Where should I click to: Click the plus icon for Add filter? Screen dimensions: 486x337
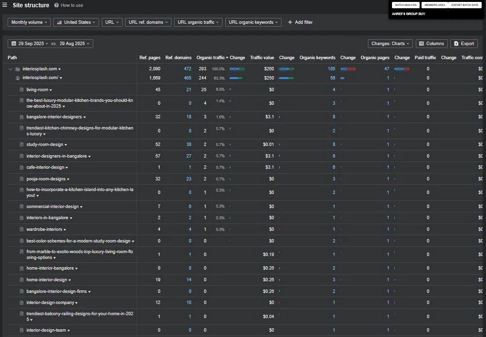[x=290, y=22]
